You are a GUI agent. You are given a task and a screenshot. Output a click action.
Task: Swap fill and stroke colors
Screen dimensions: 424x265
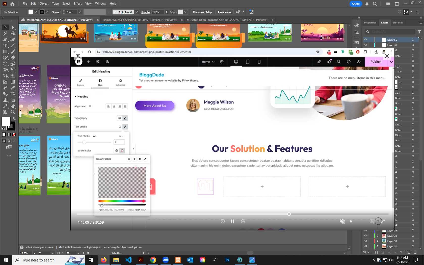[14, 118]
